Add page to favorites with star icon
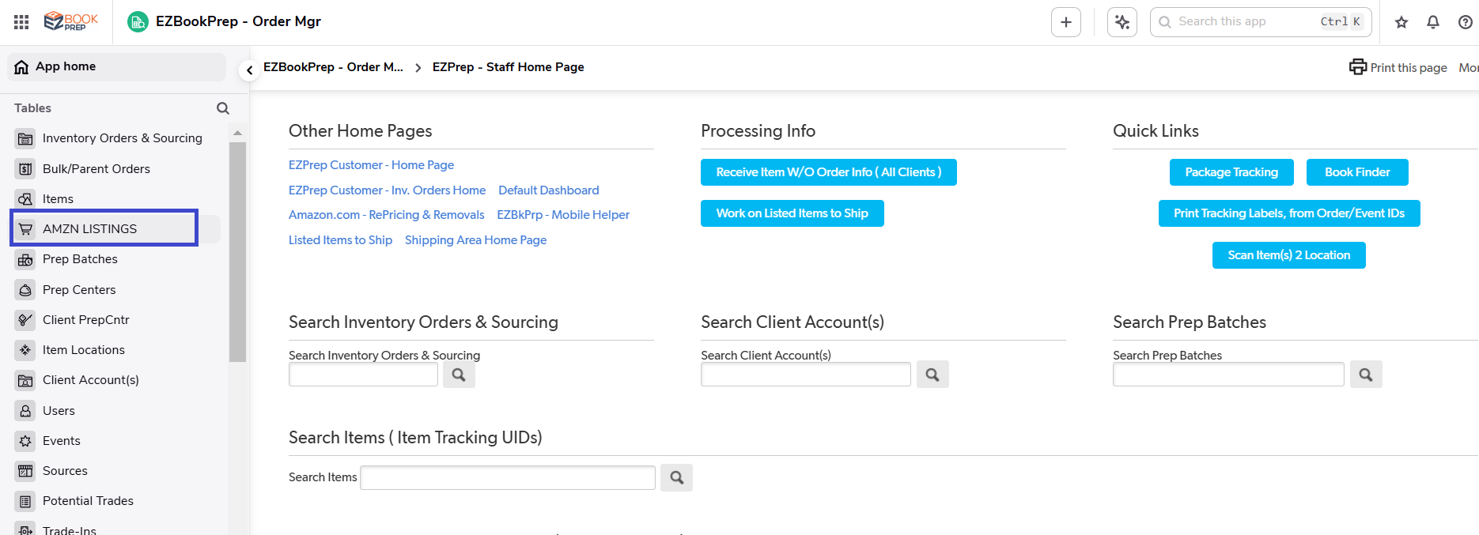Image resolution: width=1479 pixels, height=535 pixels. point(1401,22)
